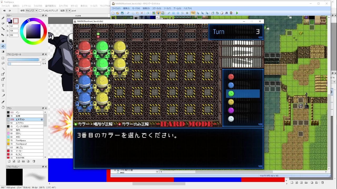The height and width of the screenshot is (189, 337).
Task: Click the B value field showing 255
Action: click(14, 35)
